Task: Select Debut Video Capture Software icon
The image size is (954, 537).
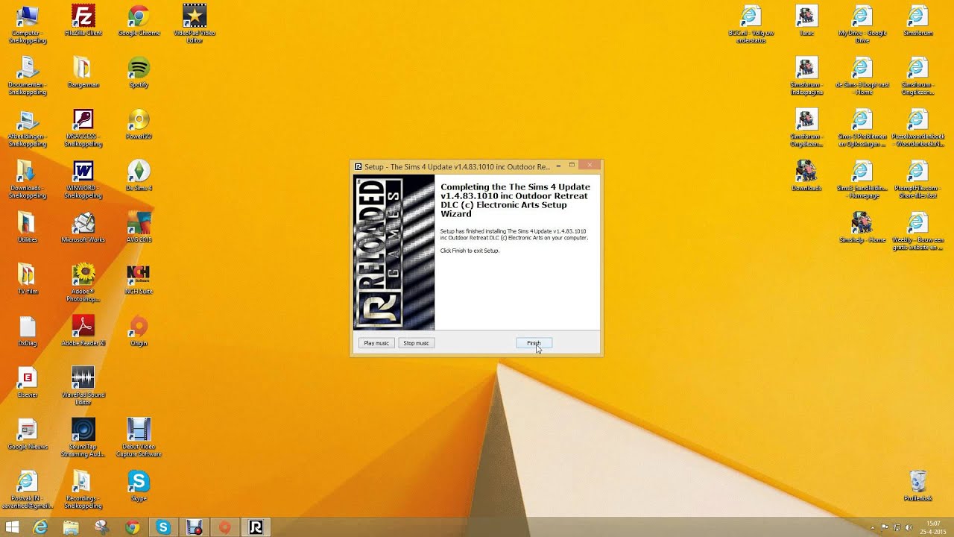Action: 139,437
